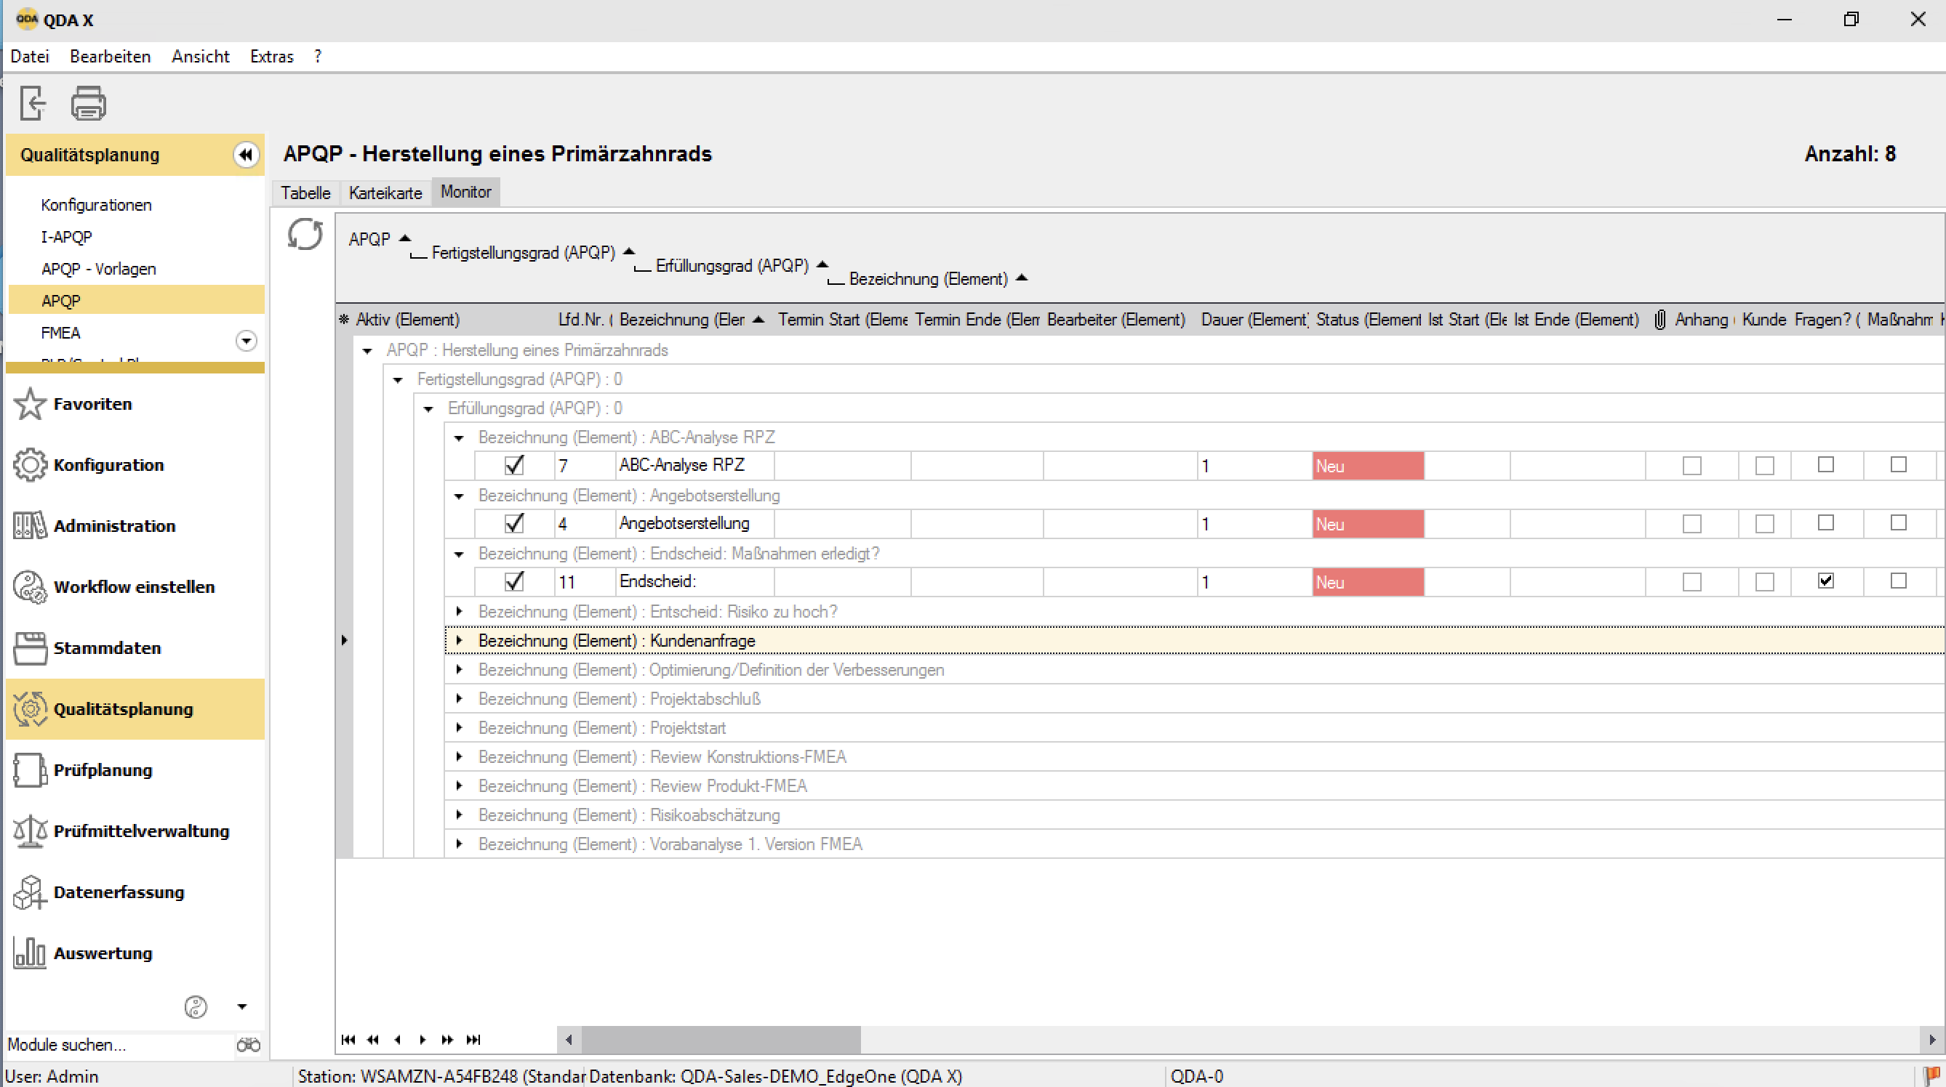1946x1087 pixels.
Task: Collapse Fertigstellungsgrad (APQP) : 0 group
Action: coord(397,380)
